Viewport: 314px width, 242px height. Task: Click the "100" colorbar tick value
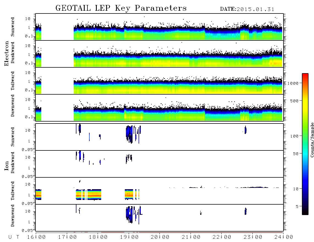[294, 136]
